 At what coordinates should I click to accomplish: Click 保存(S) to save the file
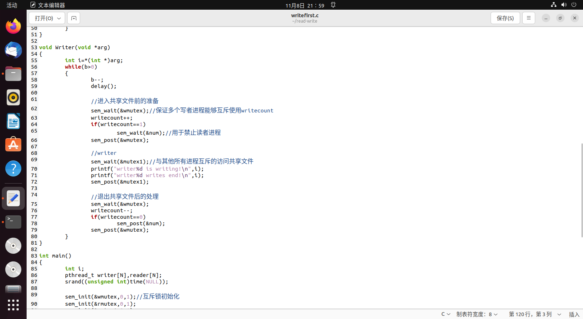coord(505,18)
